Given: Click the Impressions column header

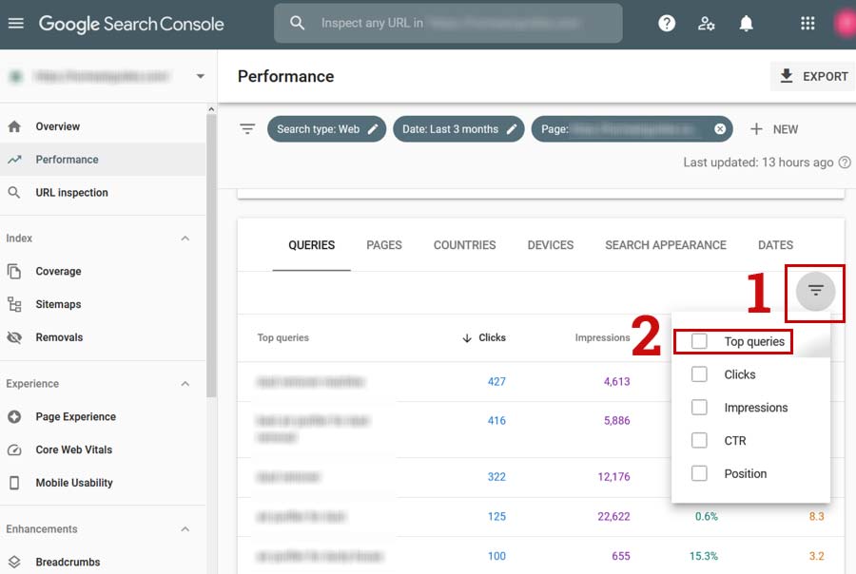Looking at the screenshot, I should [x=602, y=337].
